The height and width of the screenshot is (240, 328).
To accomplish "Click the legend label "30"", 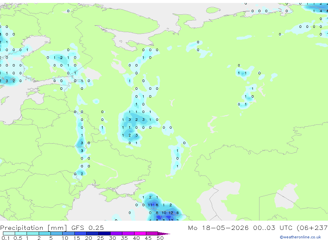I will (x=112, y=238).
